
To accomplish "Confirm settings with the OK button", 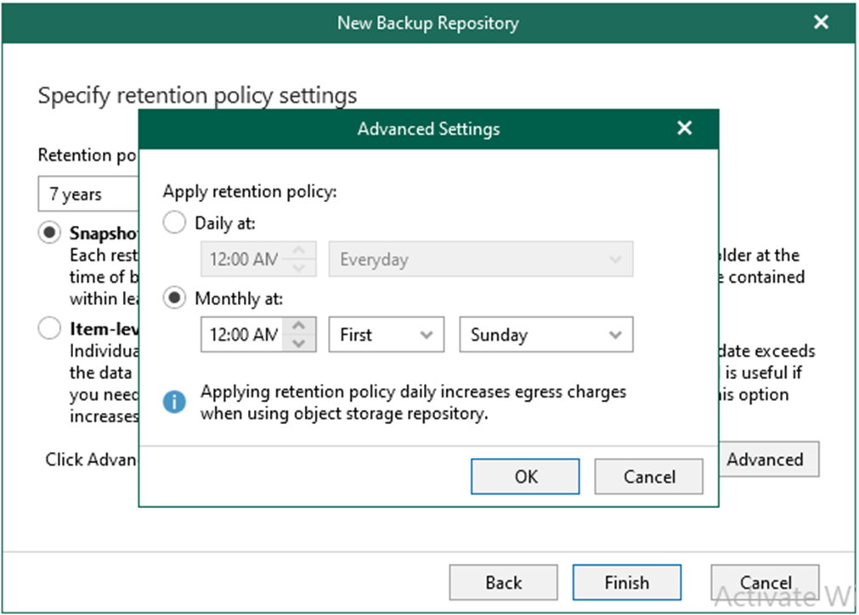I will click(525, 477).
